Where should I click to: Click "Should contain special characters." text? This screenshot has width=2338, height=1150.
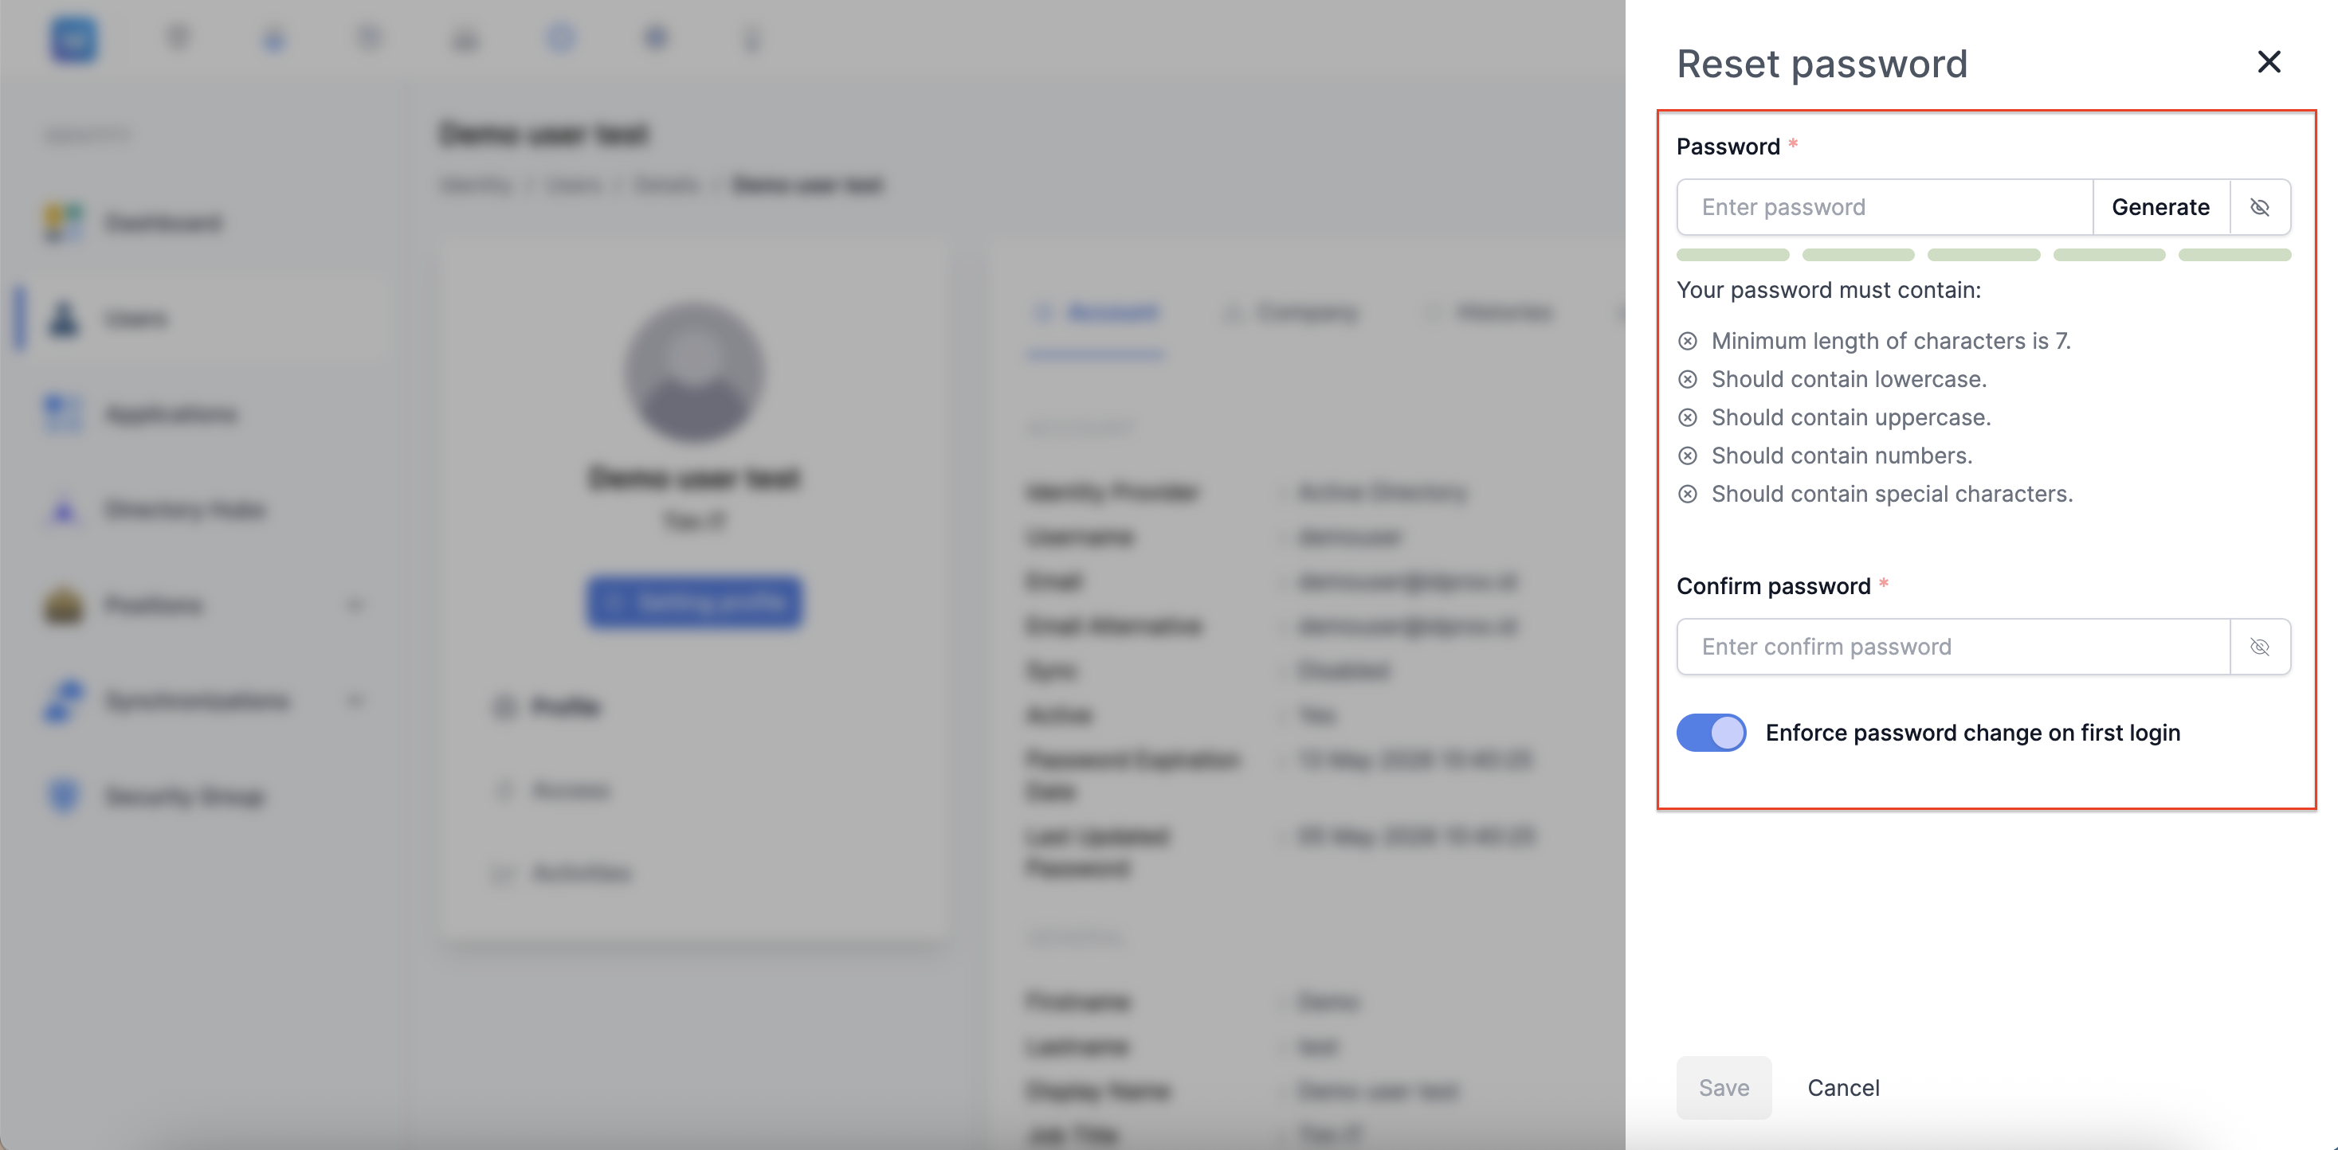point(1893,495)
